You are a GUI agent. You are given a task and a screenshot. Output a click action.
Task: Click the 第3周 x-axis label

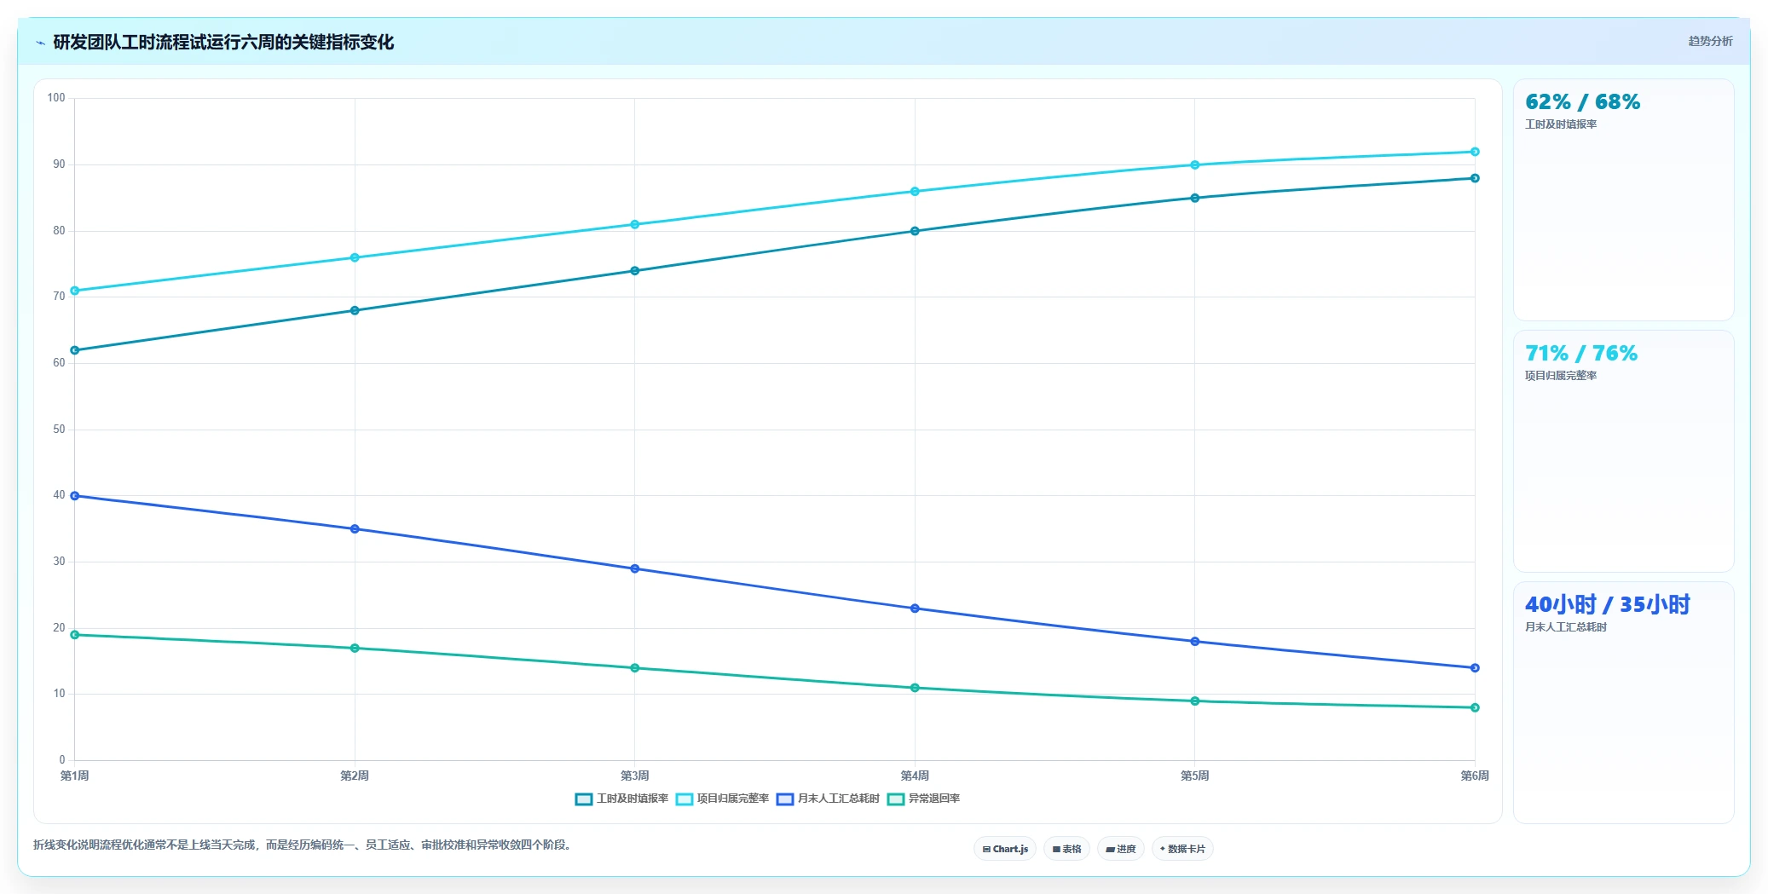click(635, 776)
